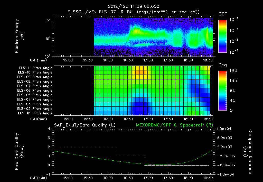Click the Electron Energy (eV) axis label

[x=19, y=36]
